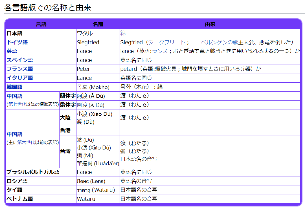The height and width of the screenshot is (209, 305).
Task: Click 渡（わたる） in the 簡体字 row
Action: [x=135, y=96]
